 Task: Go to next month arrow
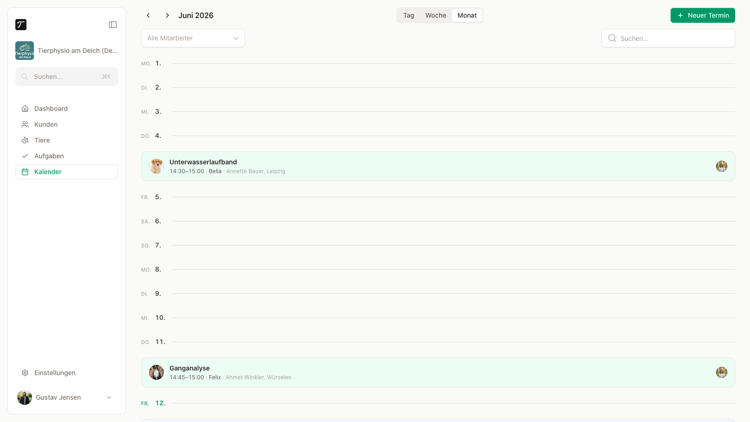[x=167, y=15]
